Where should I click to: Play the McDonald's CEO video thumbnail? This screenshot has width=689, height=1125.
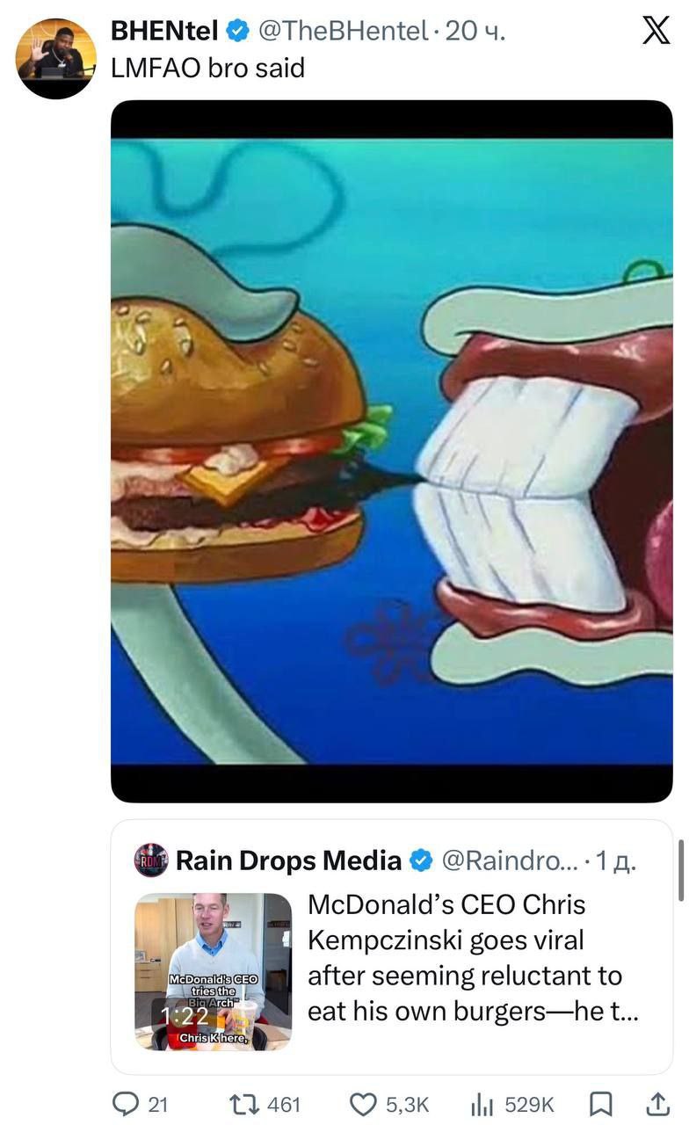[213, 971]
